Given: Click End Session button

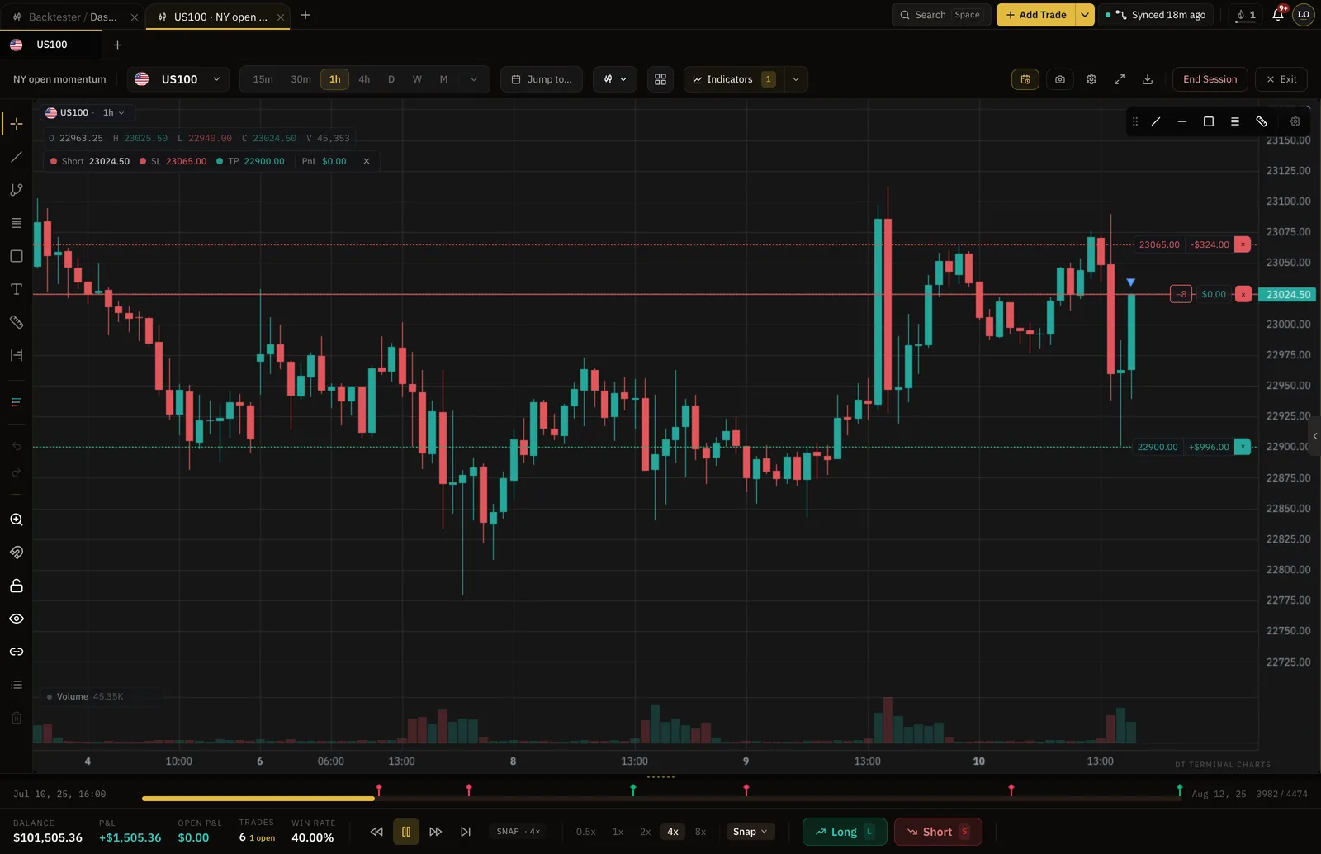Looking at the screenshot, I should point(1210,79).
